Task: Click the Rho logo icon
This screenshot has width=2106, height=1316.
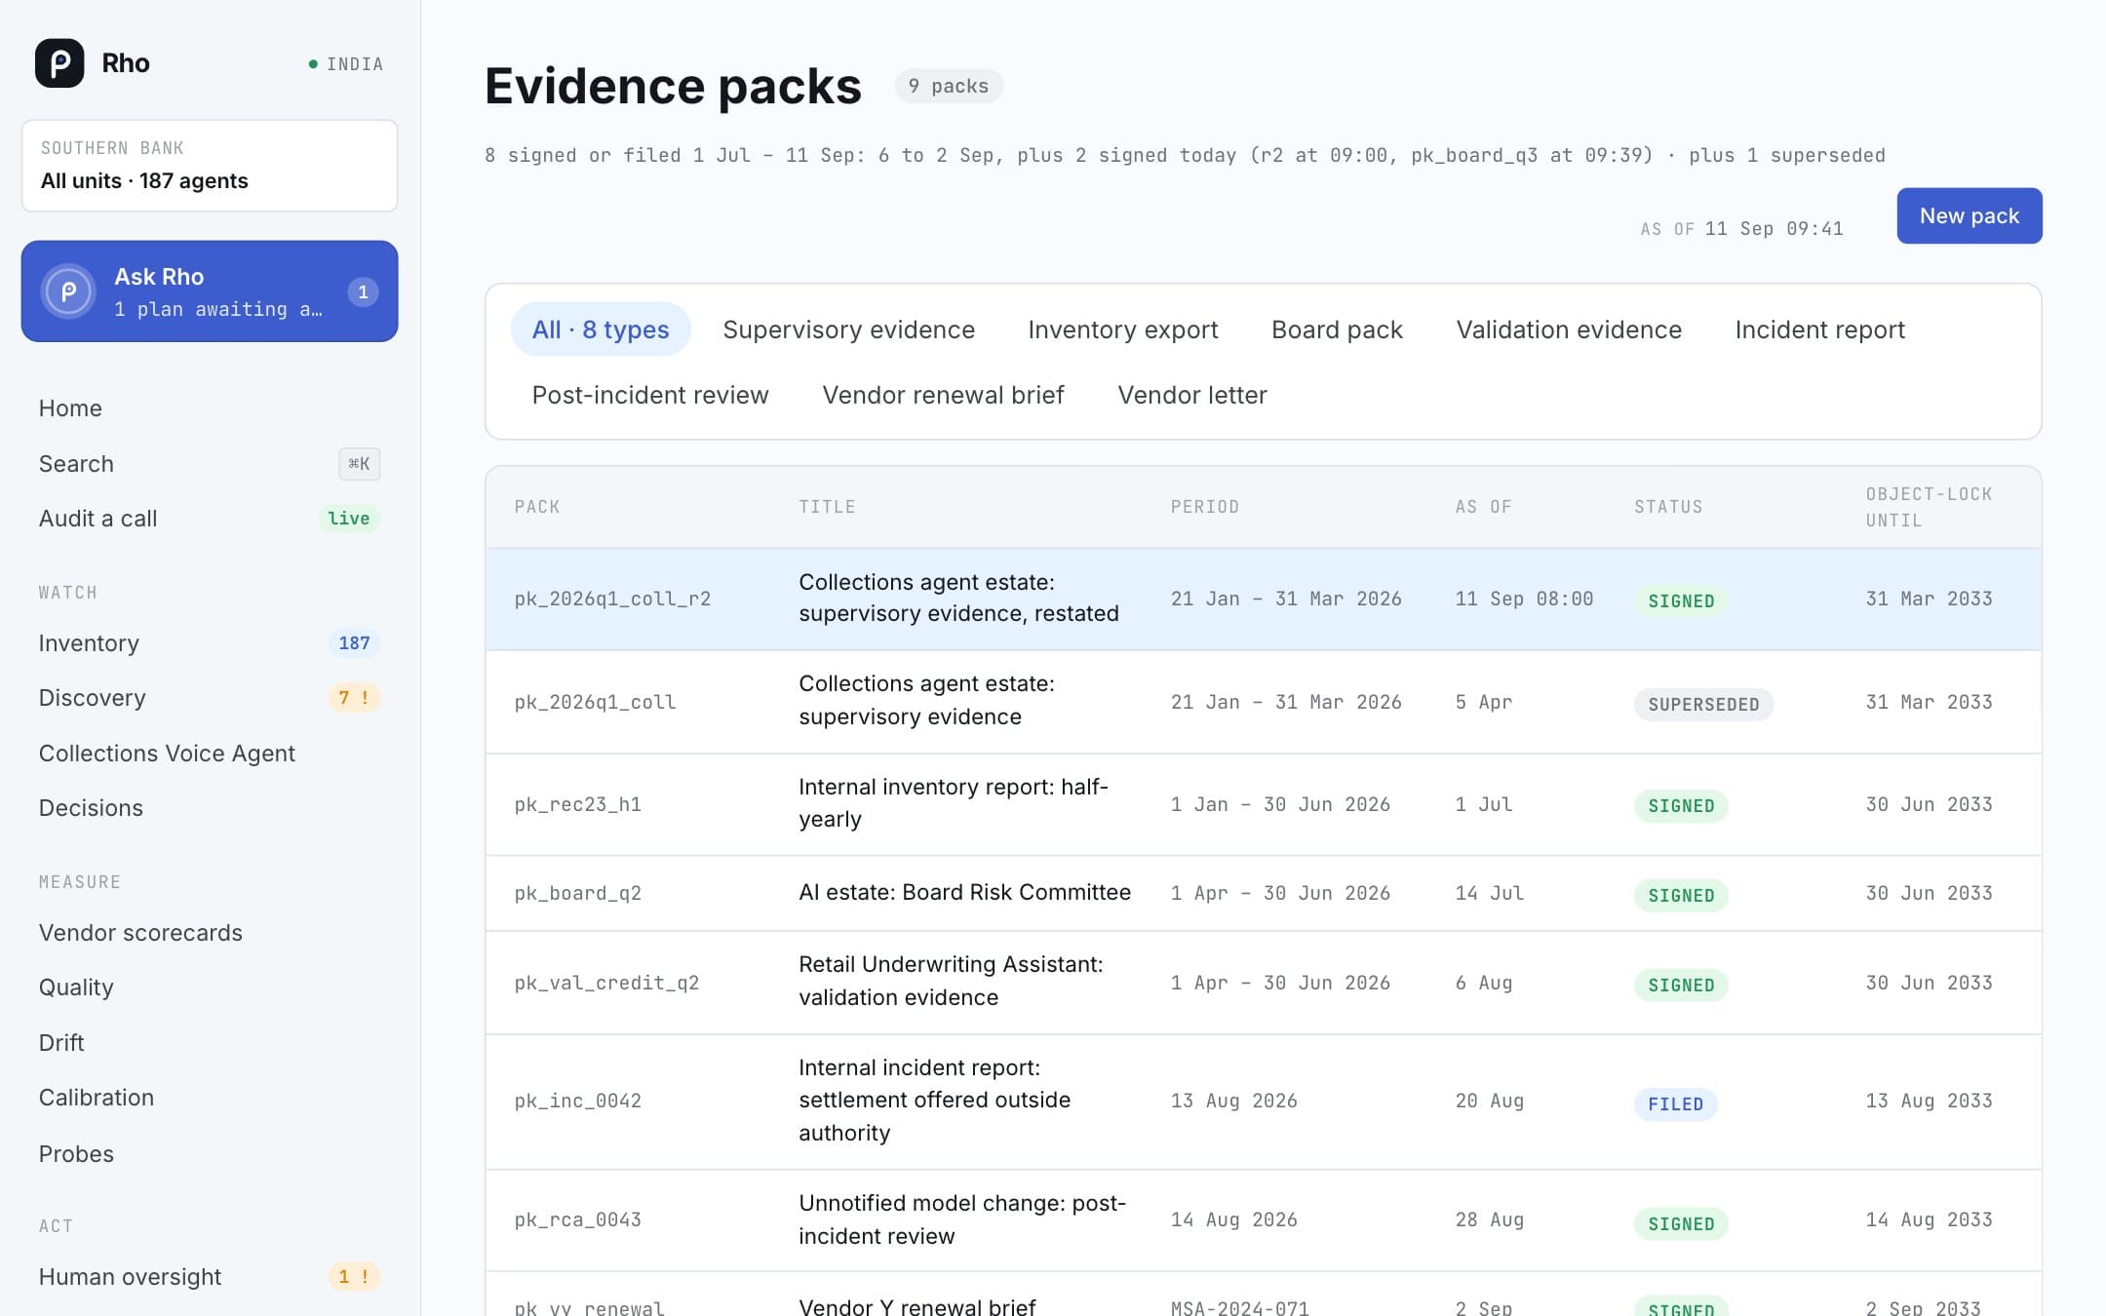Action: click(59, 63)
